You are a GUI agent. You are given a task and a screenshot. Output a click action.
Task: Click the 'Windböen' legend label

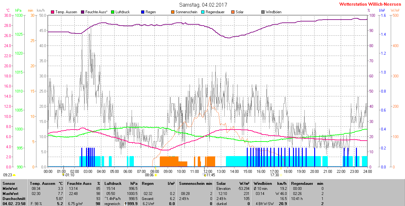coord(274,12)
